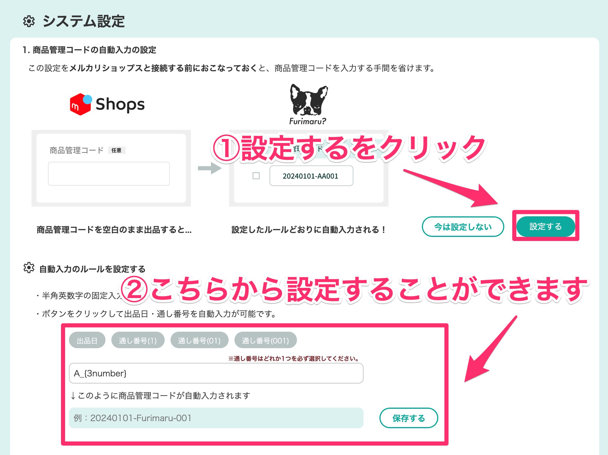Image resolution: width=608 pixels, height=455 pixels.
Task: Select the 通し番号(001) tag button
Action: (265, 341)
